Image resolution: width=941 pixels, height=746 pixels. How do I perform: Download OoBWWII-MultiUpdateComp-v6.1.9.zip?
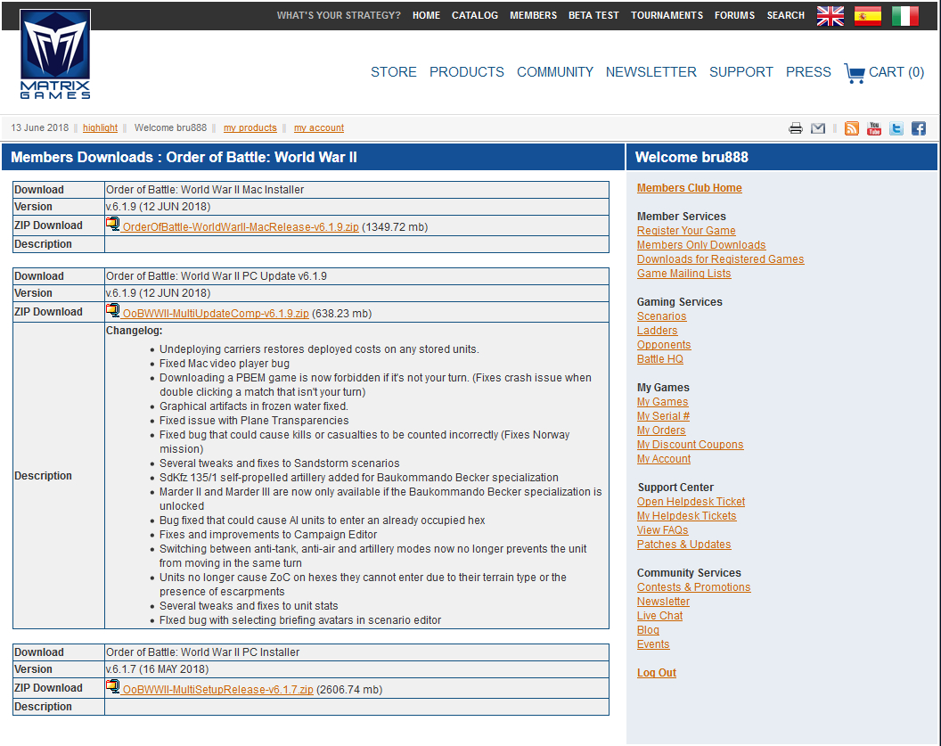point(216,314)
